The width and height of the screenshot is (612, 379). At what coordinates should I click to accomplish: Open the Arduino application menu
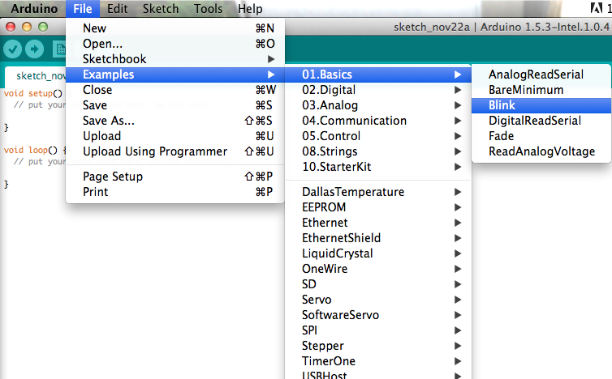pyautogui.click(x=34, y=9)
